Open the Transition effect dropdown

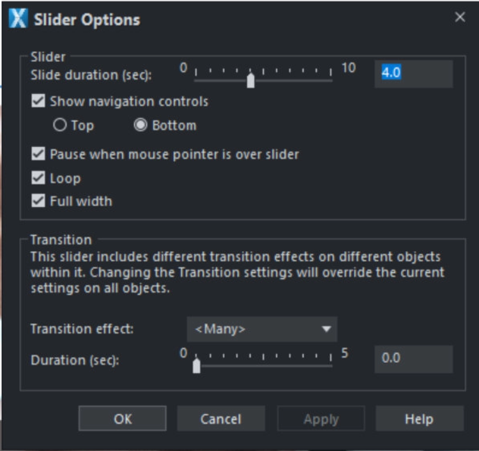[x=262, y=329]
